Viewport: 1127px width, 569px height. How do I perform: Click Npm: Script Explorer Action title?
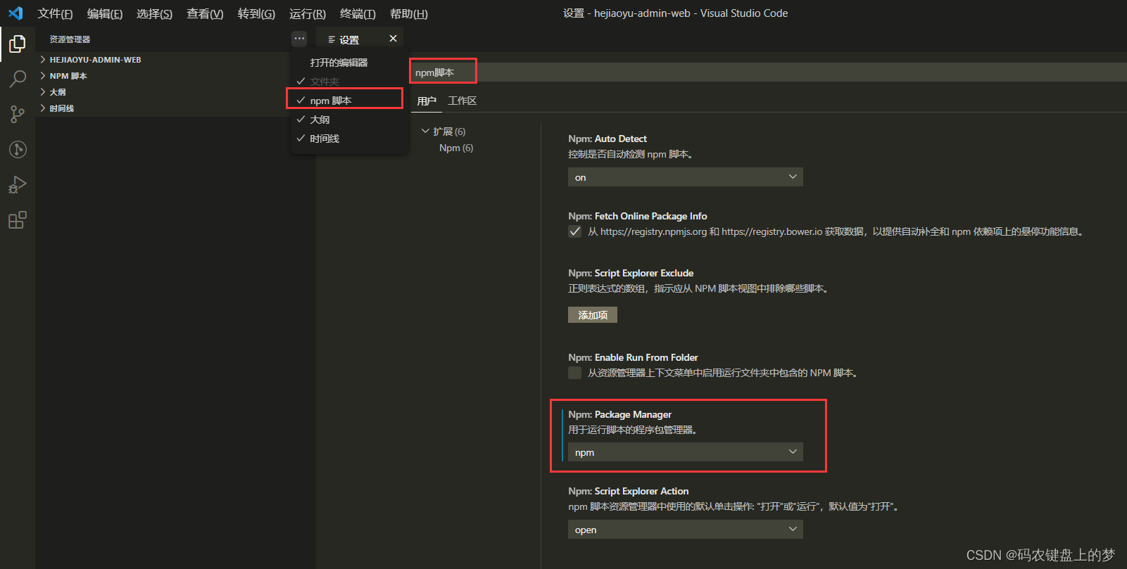coord(629,491)
